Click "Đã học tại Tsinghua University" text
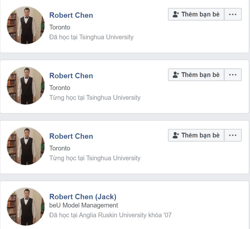The height and width of the screenshot is (229, 250). pyautogui.click(x=91, y=37)
